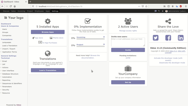The width and height of the screenshot is (188, 106).
Task: Expand the Actions sidebar section
Action: [x=5, y=67]
